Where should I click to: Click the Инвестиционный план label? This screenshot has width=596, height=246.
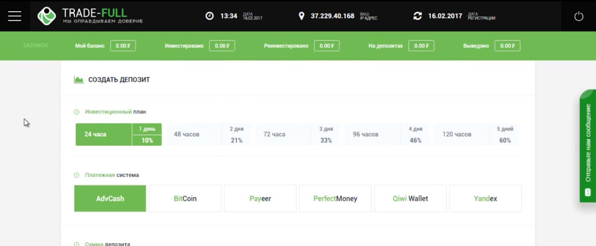tap(115, 112)
